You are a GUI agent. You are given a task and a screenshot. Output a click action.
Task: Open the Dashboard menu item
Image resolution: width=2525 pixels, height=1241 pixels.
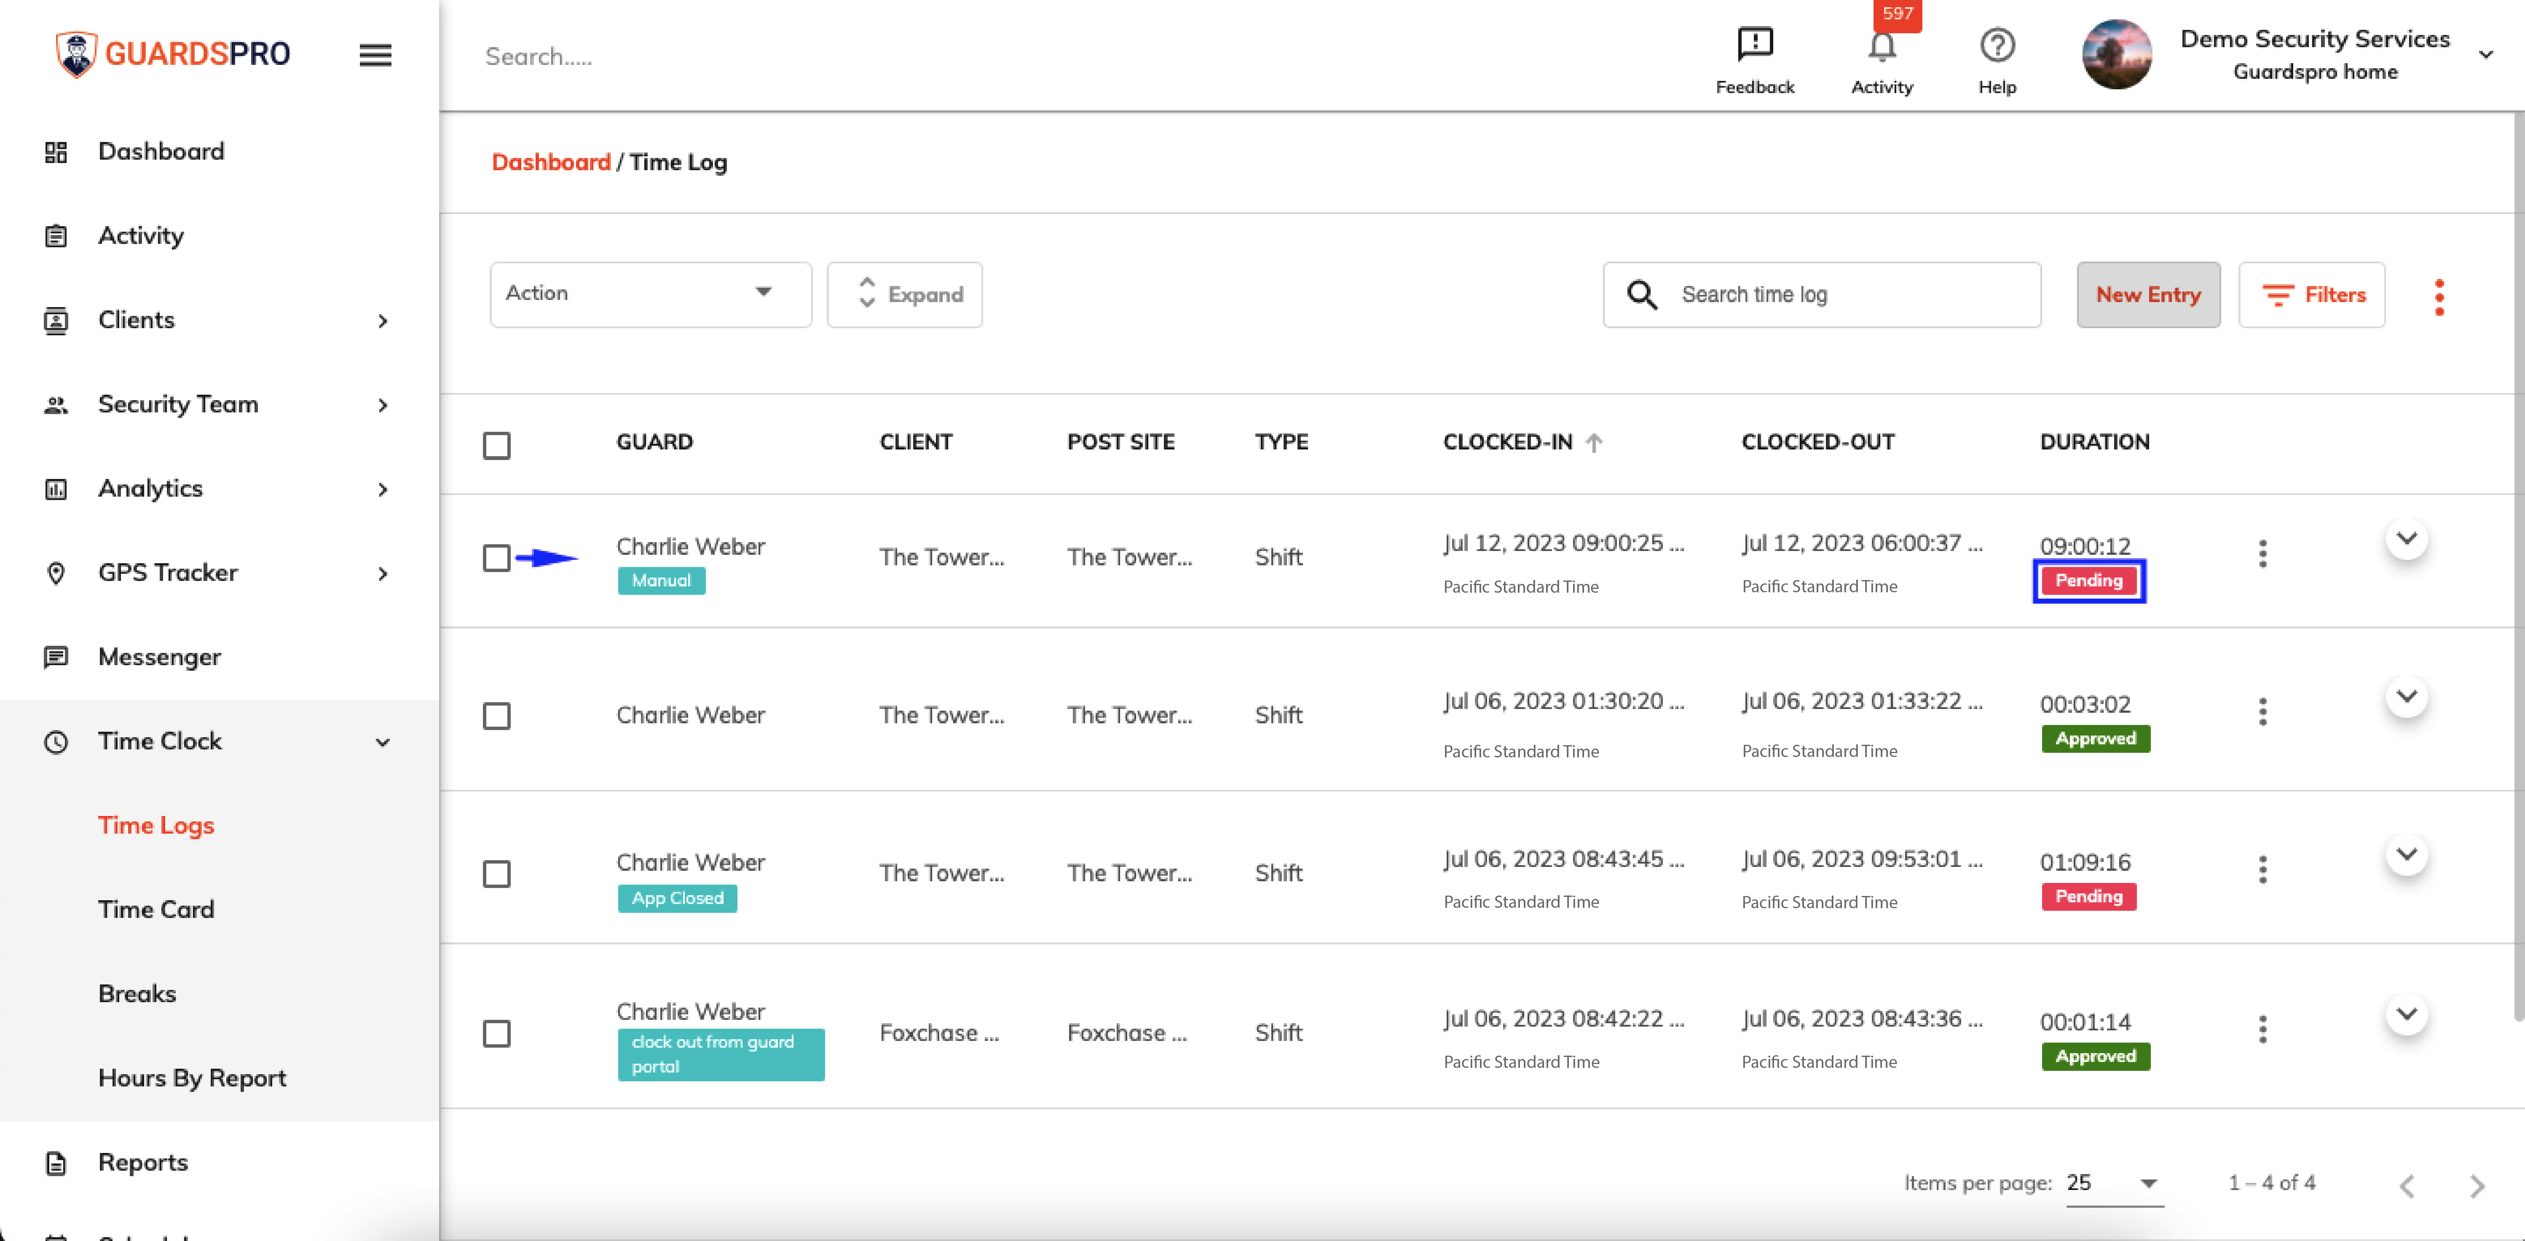pos(162,152)
